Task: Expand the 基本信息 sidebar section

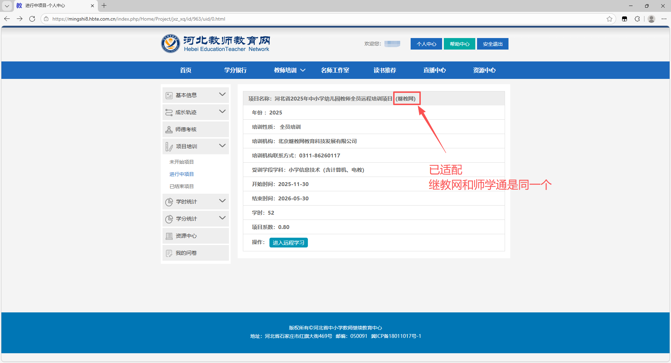Action: 222,95
